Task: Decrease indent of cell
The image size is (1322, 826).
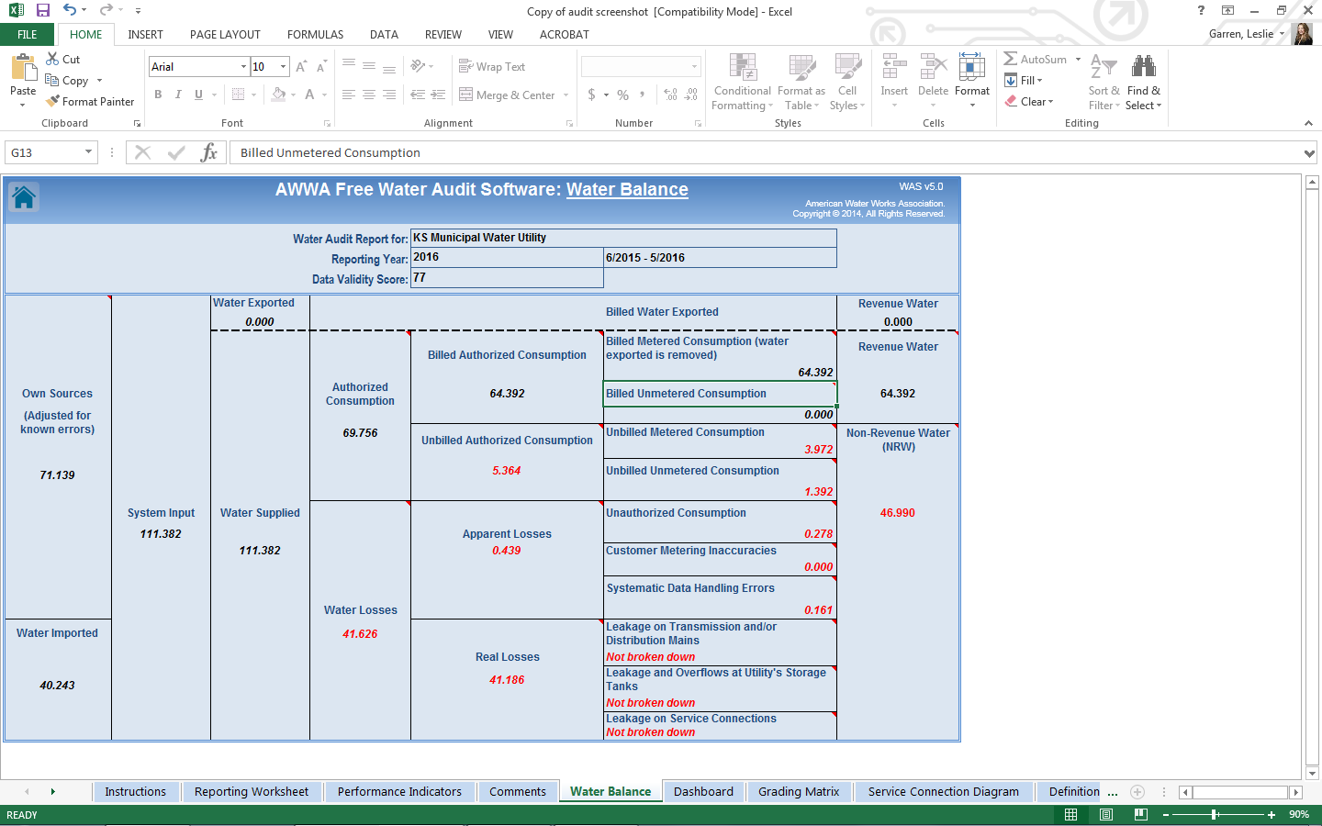Action: (x=418, y=95)
